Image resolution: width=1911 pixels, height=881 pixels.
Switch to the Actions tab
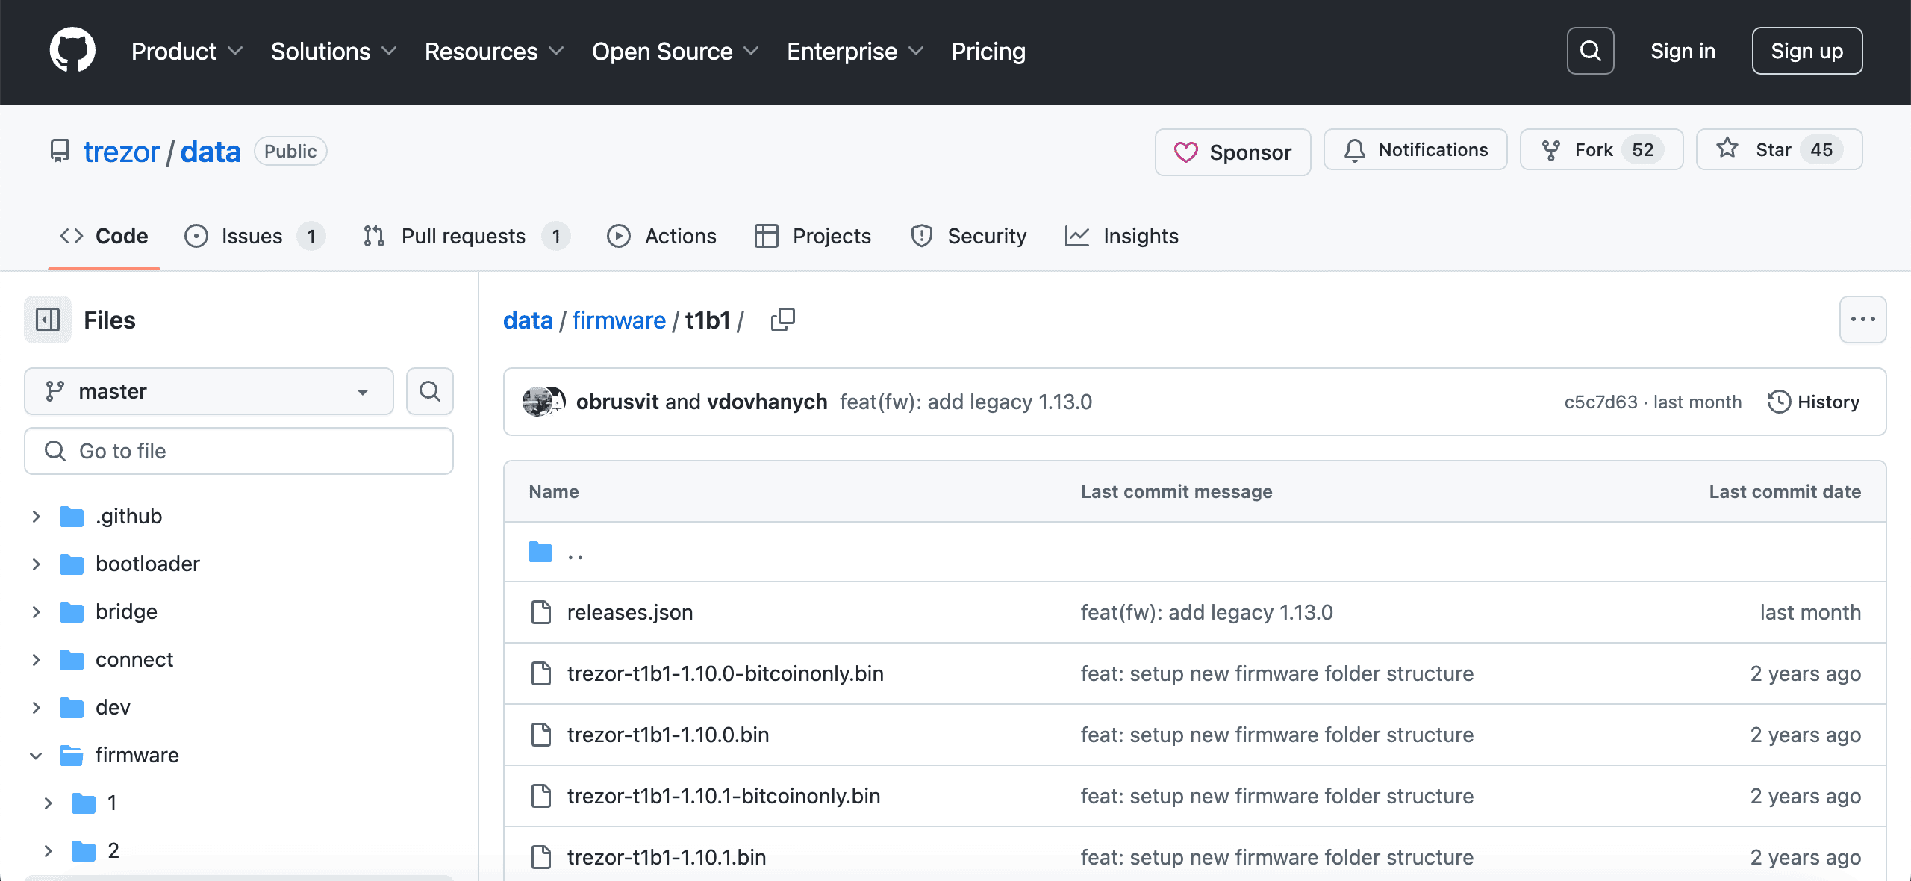[662, 236]
